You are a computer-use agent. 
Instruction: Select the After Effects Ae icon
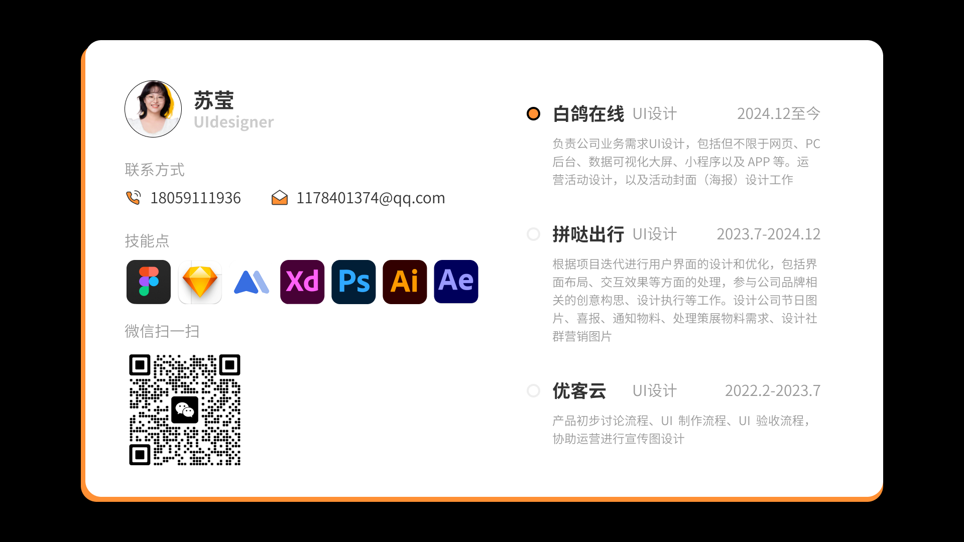coord(456,282)
